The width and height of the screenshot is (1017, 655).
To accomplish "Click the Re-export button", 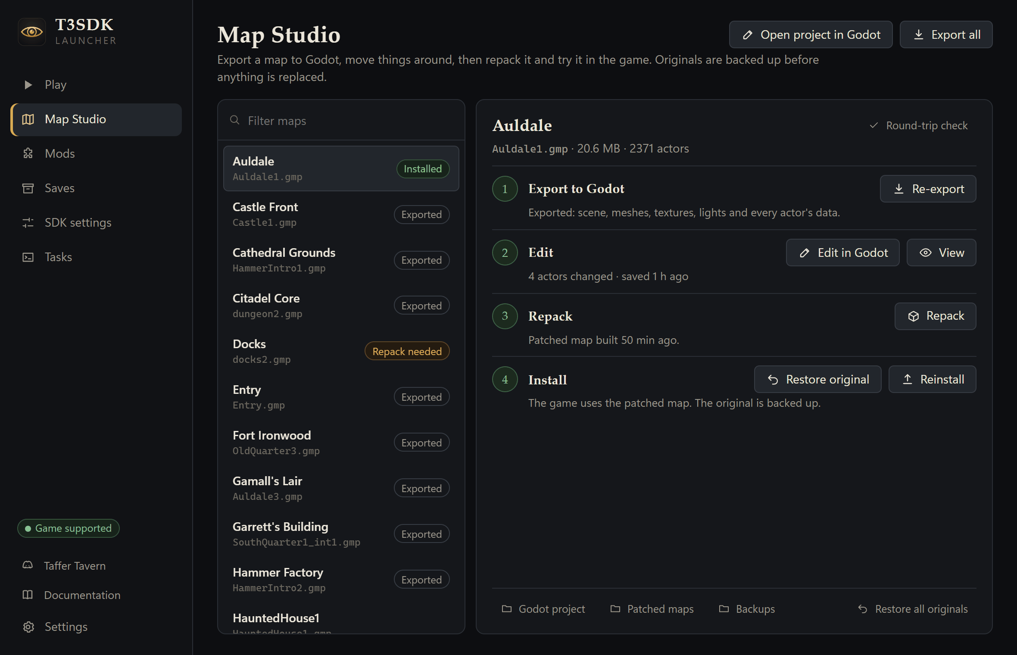I will (928, 189).
